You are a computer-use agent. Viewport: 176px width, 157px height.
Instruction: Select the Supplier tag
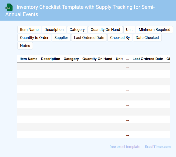pyautogui.click(x=61, y=38)
